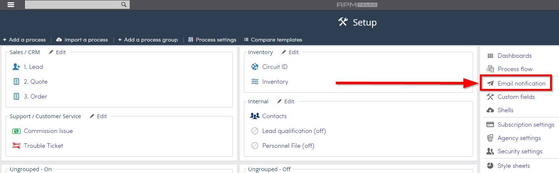Edit the Sales / CRM group
The width and height of the screenshot is (559, 173).
click(x=57, y=52)
